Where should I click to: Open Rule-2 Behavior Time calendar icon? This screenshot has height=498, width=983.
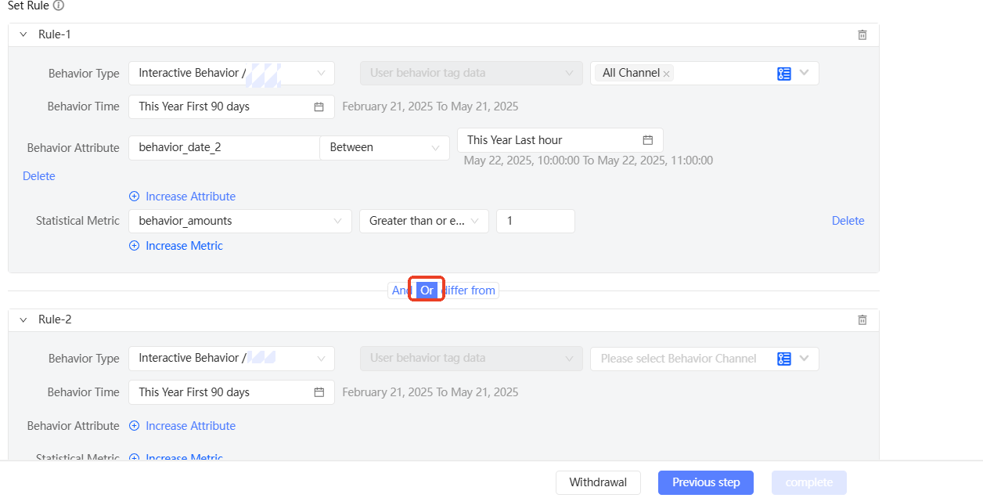pyautogui.click(x=319, y=392)
